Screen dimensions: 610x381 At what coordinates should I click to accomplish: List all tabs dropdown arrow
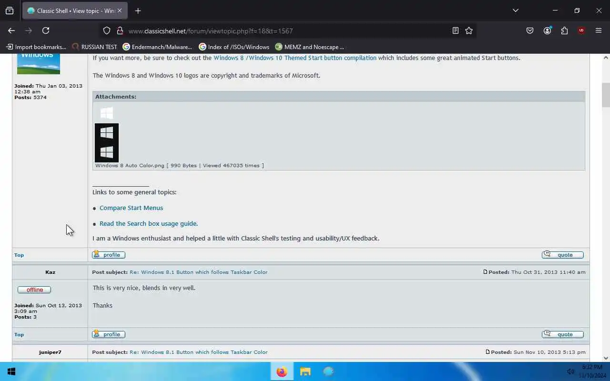[x=515, y=10]
